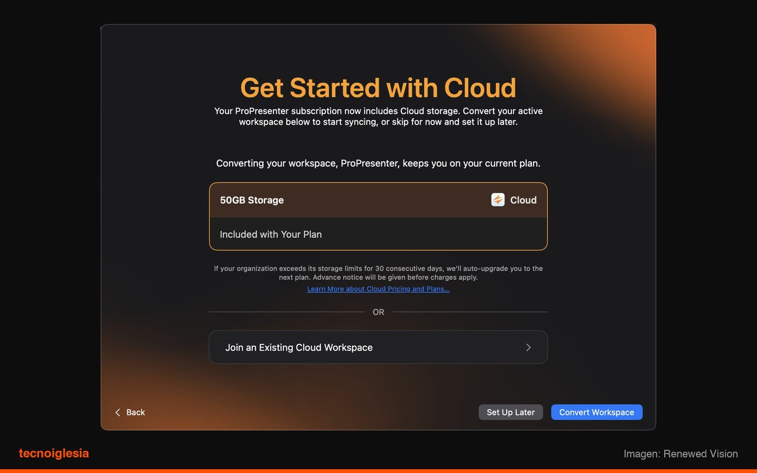Viewport: 757px width, 473px height.
Task: Click 'Converting your workspace' plan sentence
Action: click(378, 163)
